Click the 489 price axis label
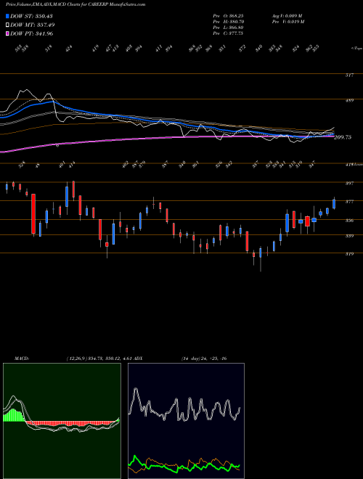This screenshot has width=363, height=479. click(349, 100)
